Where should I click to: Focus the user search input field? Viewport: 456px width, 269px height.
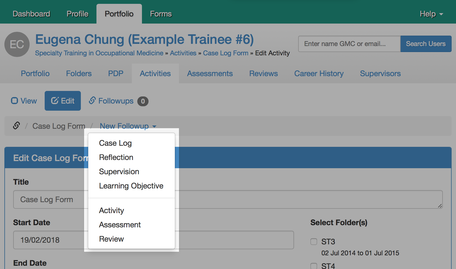[349, 44]
